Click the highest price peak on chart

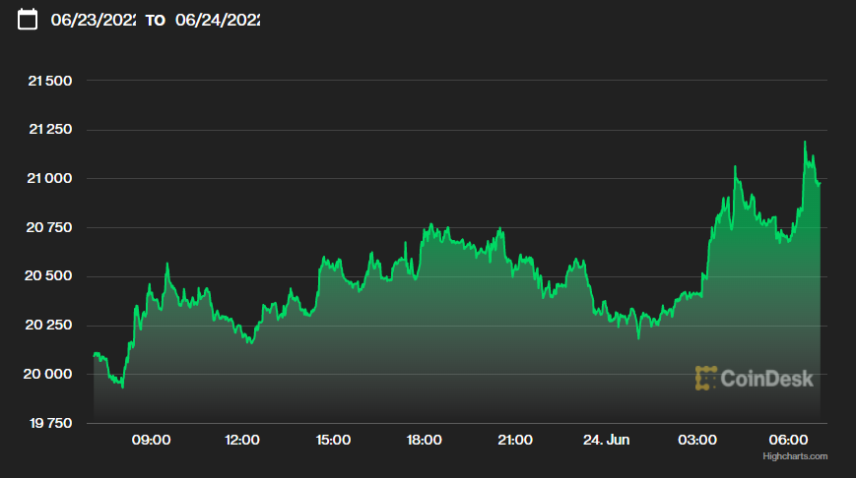[805, 142]
